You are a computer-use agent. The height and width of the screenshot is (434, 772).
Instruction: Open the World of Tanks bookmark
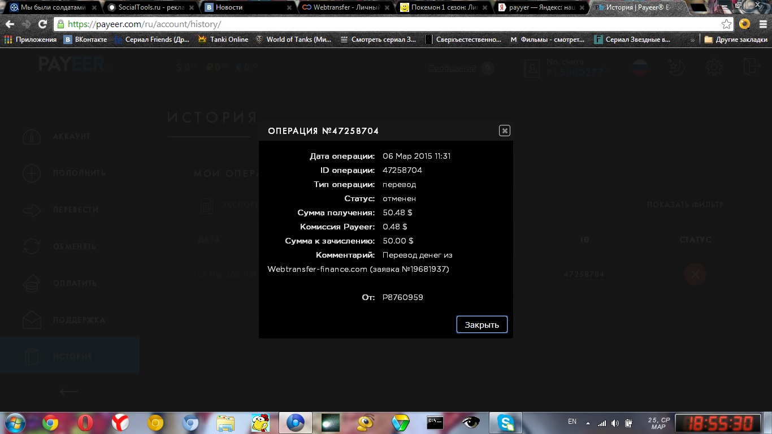click(293, 40)
